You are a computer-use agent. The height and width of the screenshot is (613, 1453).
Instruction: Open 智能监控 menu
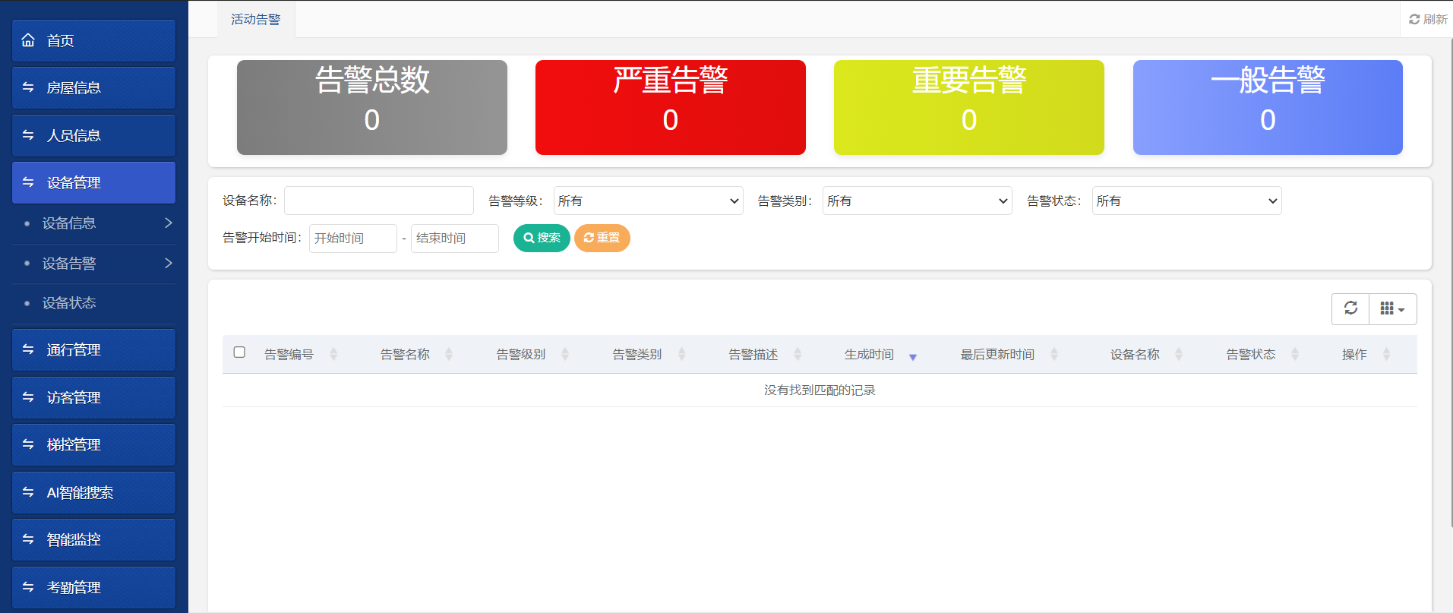pos(94,539)
